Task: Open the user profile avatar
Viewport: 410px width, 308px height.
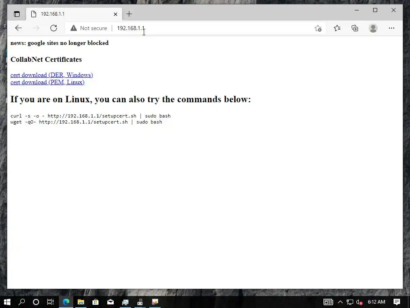Action: (x=373, y=28)
